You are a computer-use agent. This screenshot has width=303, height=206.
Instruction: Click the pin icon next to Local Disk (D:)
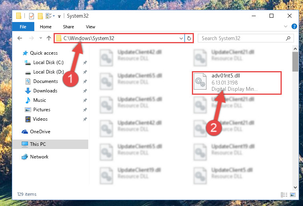coord(85,72)
